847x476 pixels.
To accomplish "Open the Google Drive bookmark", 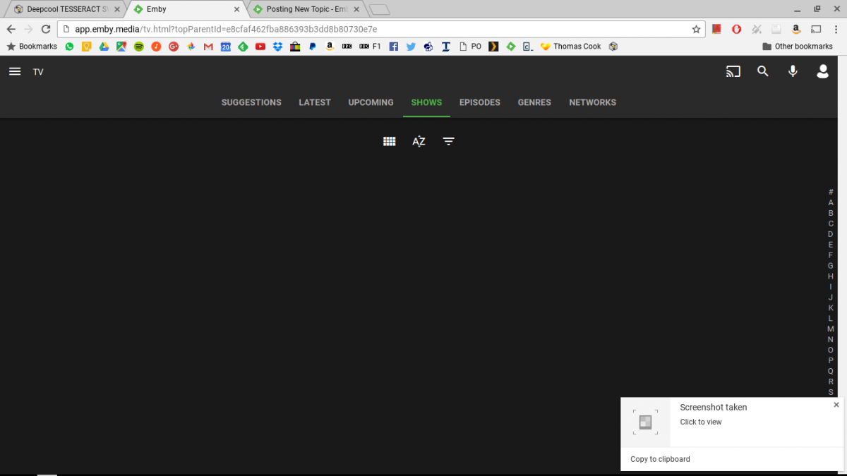I will [x=104, y=47].
